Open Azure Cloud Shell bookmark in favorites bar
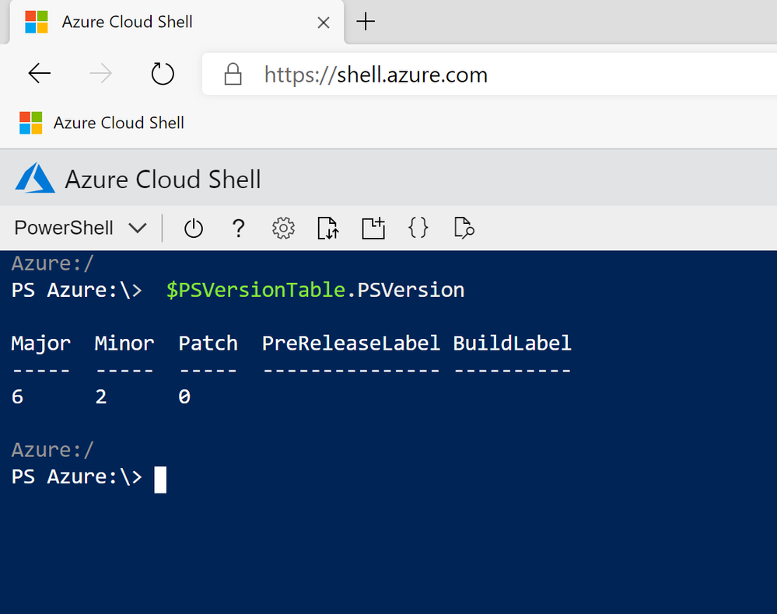Image resolution: width=777 pixels, height=614 pixels. pos(102,123)
